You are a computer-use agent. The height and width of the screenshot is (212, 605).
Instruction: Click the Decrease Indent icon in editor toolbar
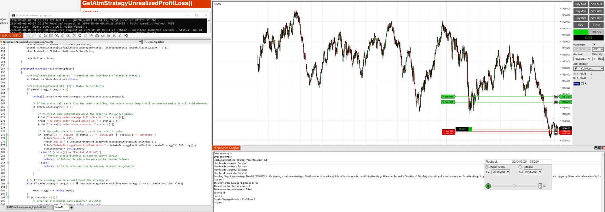click(103, 36)
